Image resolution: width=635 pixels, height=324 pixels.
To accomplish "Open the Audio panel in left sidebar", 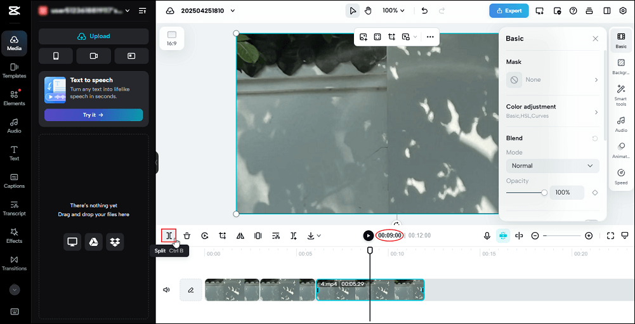I will tap(14, 126).
